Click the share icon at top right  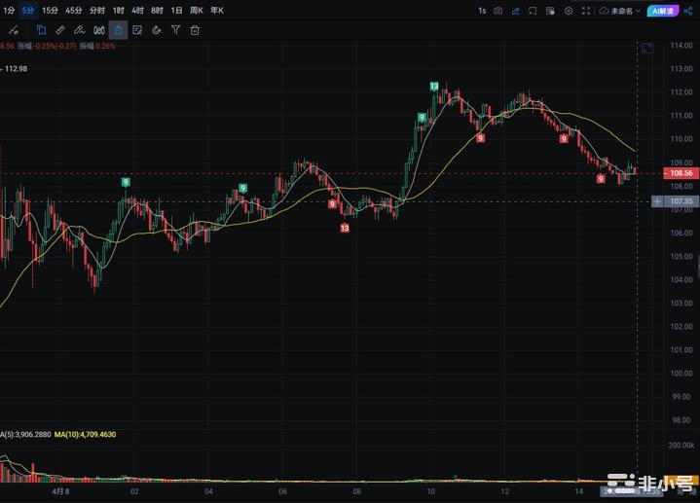point(688,11)
